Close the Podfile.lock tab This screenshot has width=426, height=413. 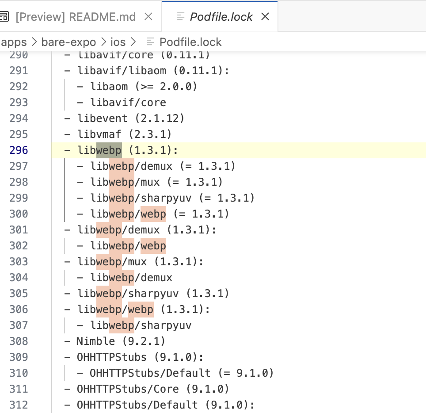[x=265, y=16]
